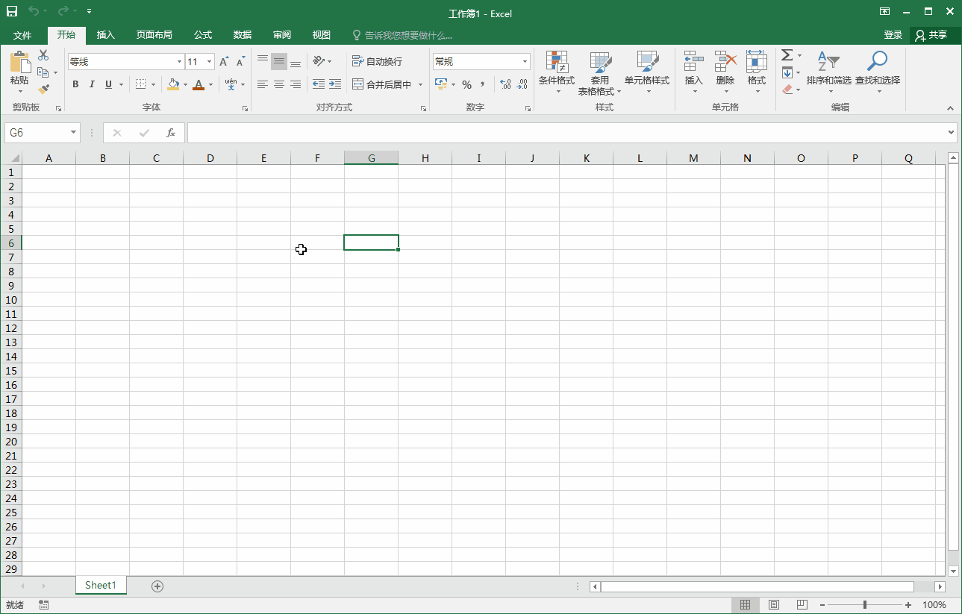Apply percent style with the % icon
This screenshot has width=962, height=614.
click(x=466, y=84)
